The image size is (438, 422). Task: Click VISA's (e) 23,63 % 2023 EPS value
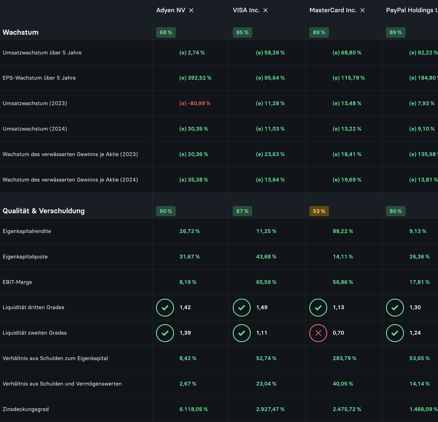270,154
